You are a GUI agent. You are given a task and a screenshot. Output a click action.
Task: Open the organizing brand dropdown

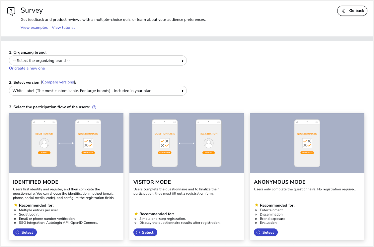click(x=98, y=61)
